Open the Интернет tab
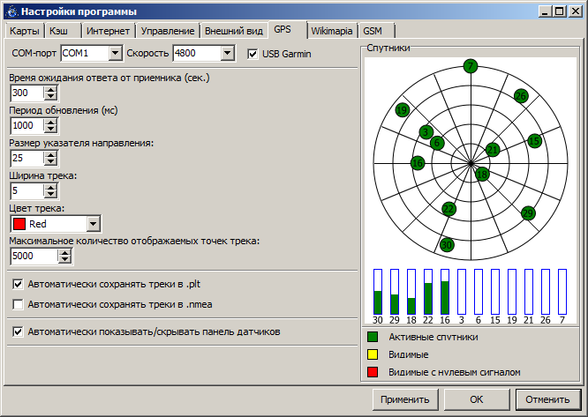The image size is (588, 417). click(x=109, y=30)
